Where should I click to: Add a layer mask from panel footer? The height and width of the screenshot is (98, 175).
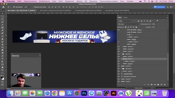pyautogui.click(x=151, y=85)
